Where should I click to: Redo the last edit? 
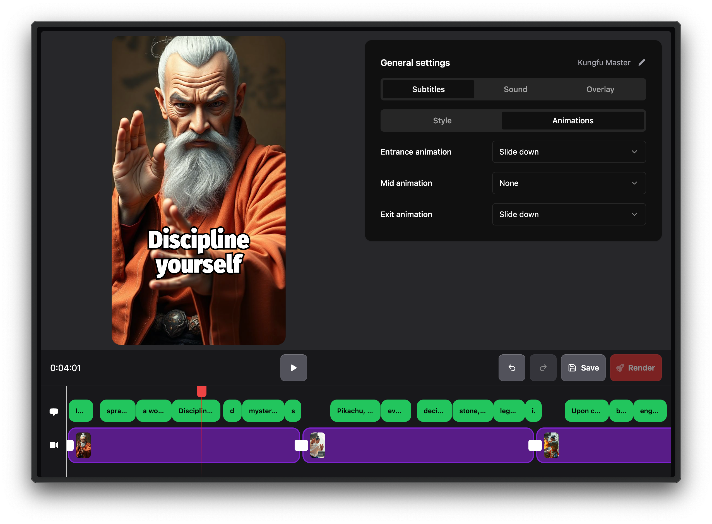(x=543, y=368)
